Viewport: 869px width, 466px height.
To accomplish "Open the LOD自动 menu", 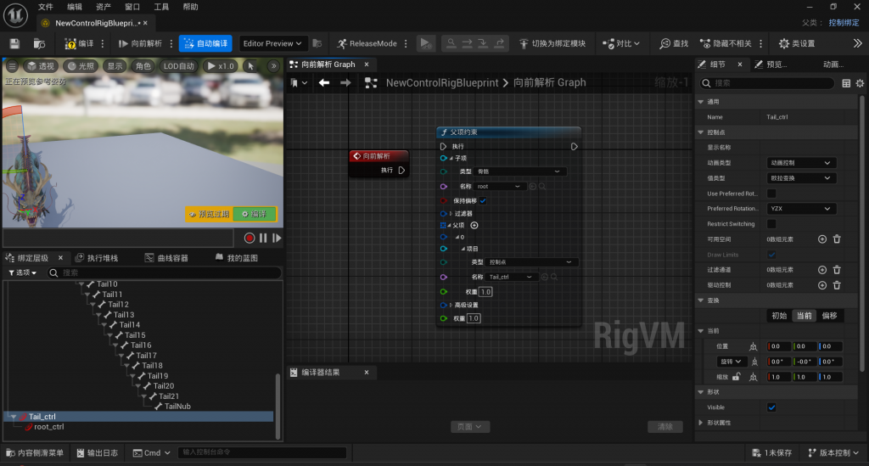I will click(178, 66).
